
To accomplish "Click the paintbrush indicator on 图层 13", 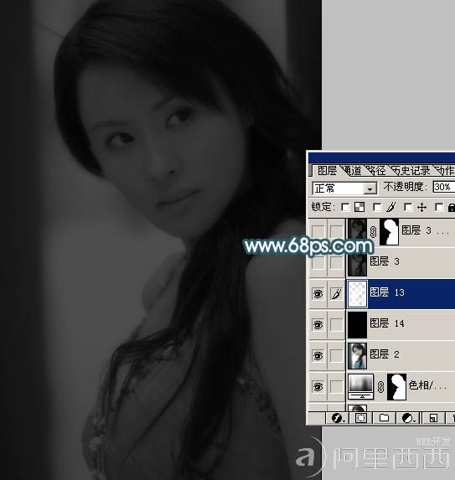I will coord(337,294).
